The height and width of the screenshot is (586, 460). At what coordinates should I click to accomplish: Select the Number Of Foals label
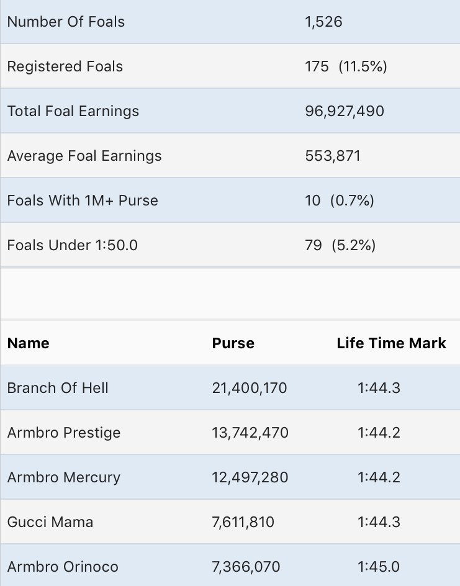[x=66, y=22]
